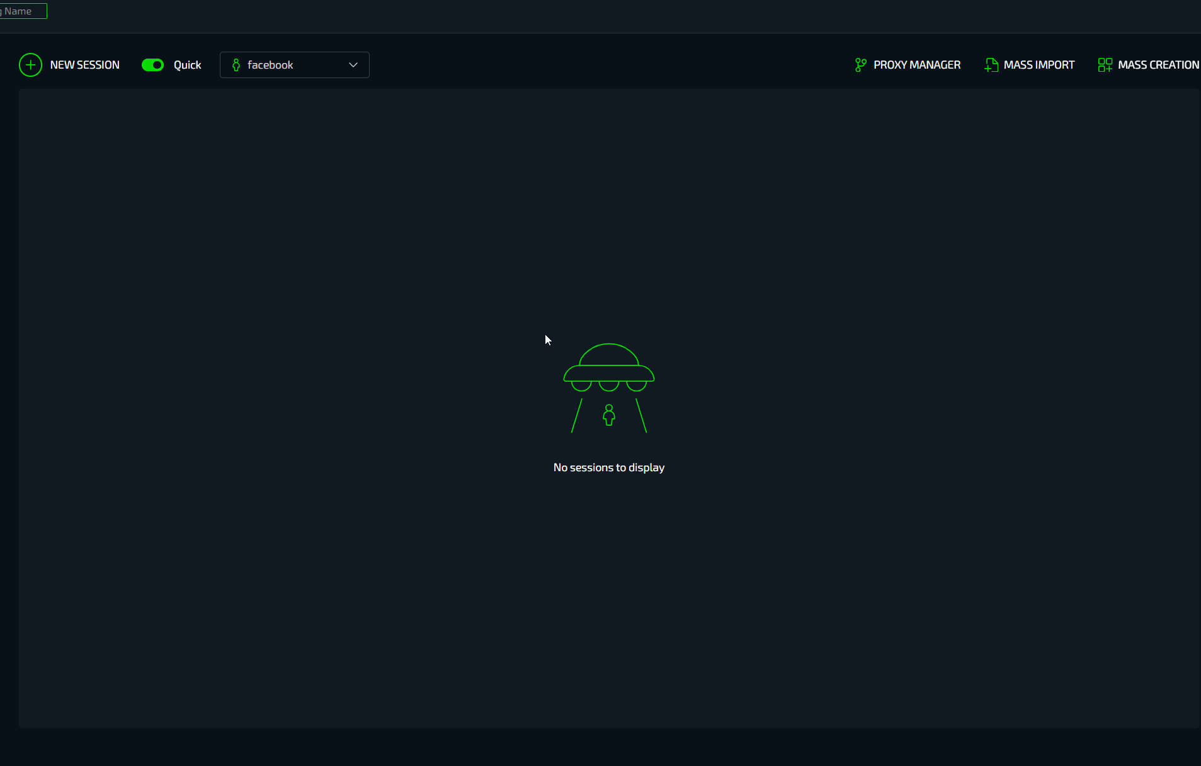Select the facebook text in the combo box
This screenshot has height=766, width=1201.
[x=270, y=65]
